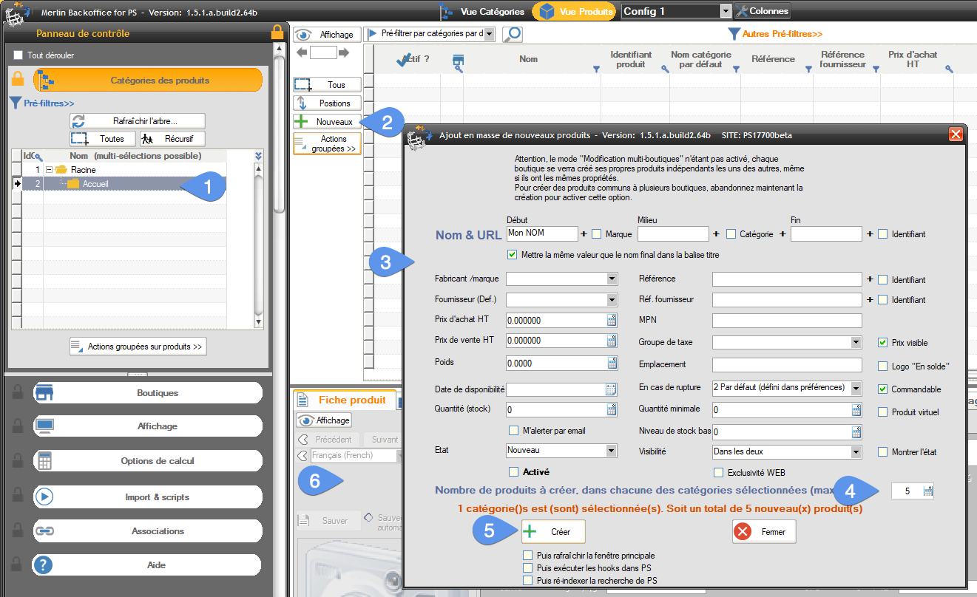Open the Fabricant /marque dropdown
Viewport: 977px width, 597px height.
[612, 279]
